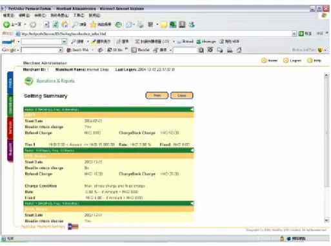Open My MSN from the MSN toolbar

click(x=229, y=41)
